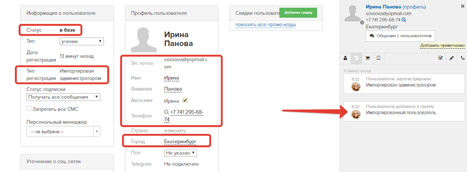Open the Пол dropdown 'Не указан'
This screenshot has height=172, width=467.
coord(181,153)
